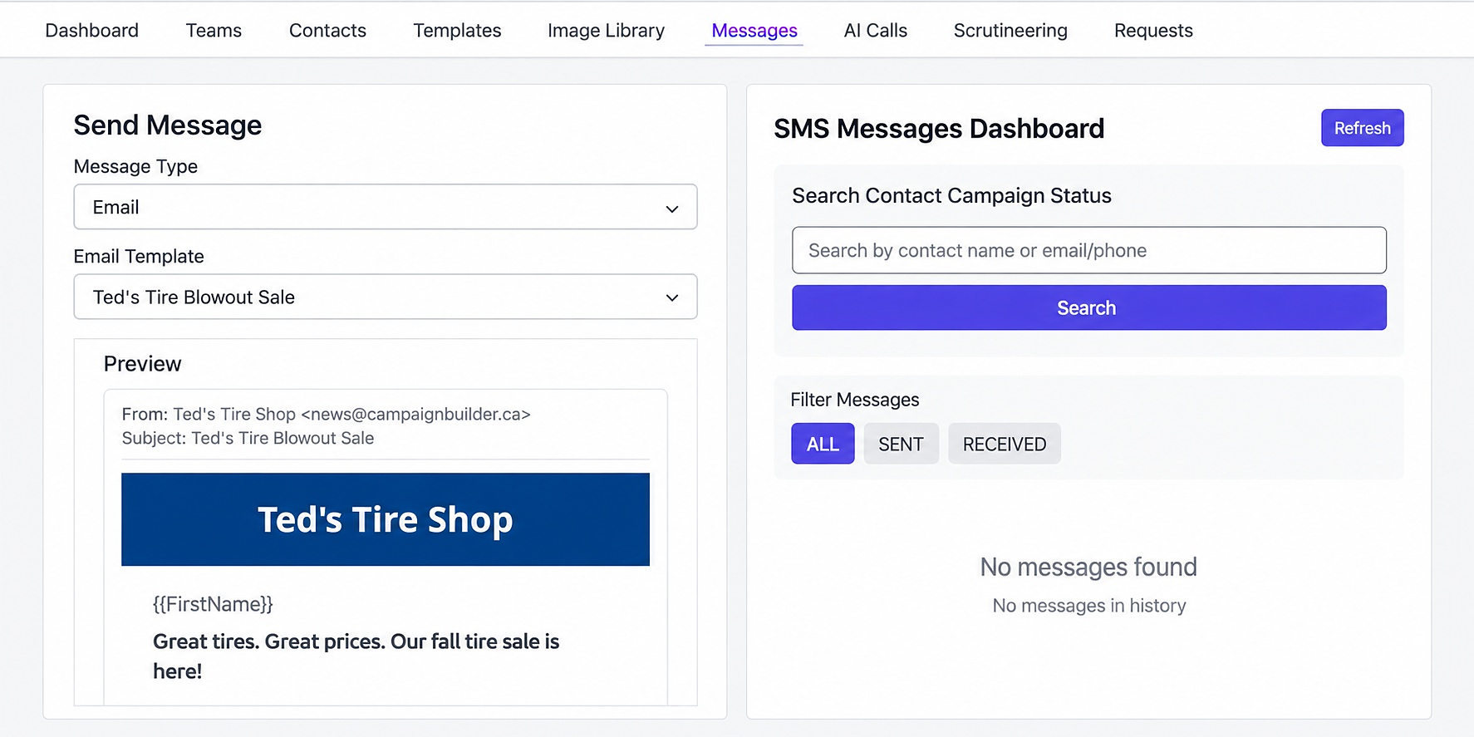Screen dimensions: 1474x737
Task: Click the 'No messages in history' text
Action: point(1088,606)
